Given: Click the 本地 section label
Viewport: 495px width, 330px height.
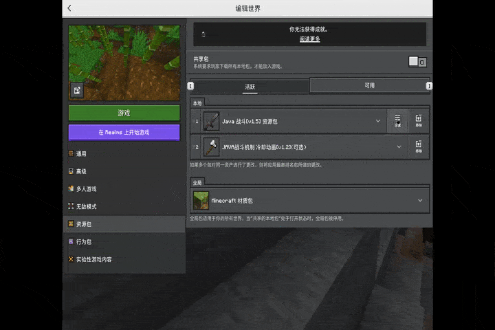Looking at the screenshot, I should point(197,103).
